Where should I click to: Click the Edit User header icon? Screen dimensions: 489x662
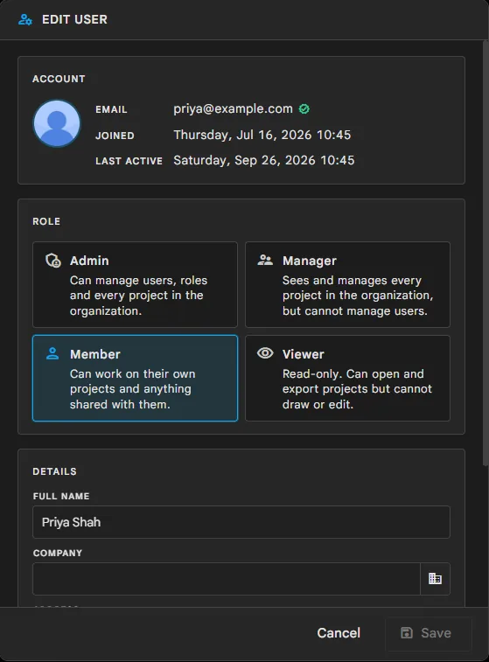tap(24, 19)
